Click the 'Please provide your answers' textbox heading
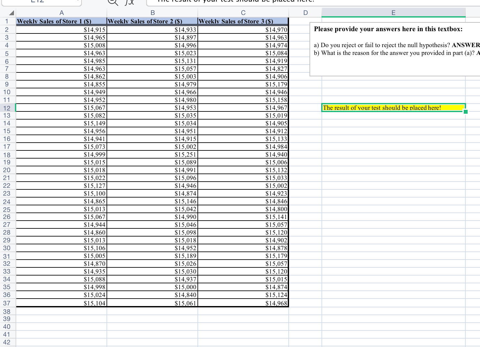Viewport: 480px width, 347px height. (x=388, y=29)
